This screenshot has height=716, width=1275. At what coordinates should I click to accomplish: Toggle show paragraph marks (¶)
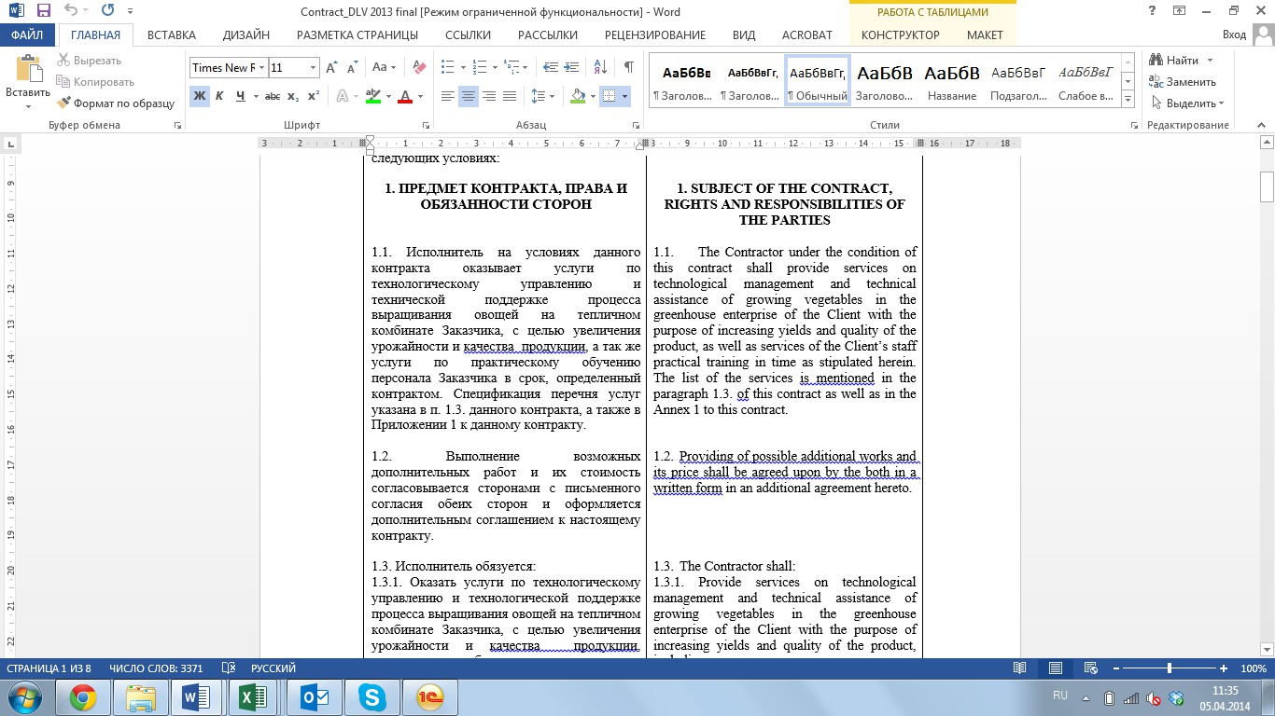[628, 68]
